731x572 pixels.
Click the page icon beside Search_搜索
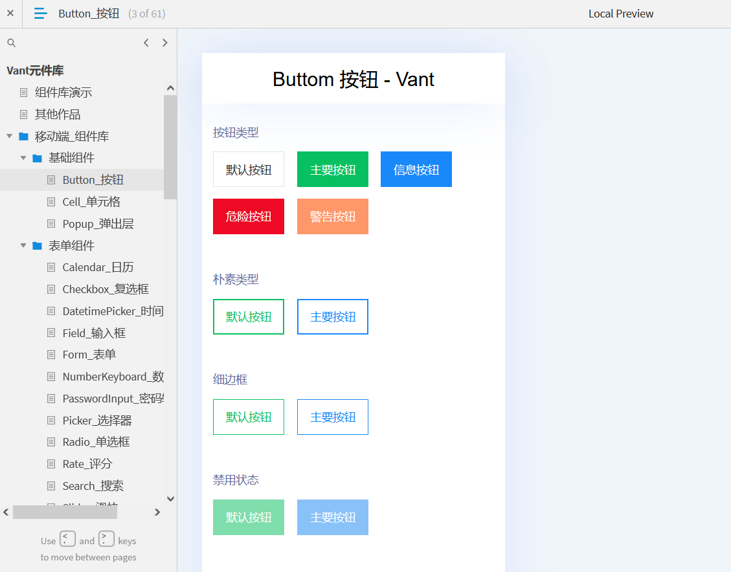tap(51, 486)
